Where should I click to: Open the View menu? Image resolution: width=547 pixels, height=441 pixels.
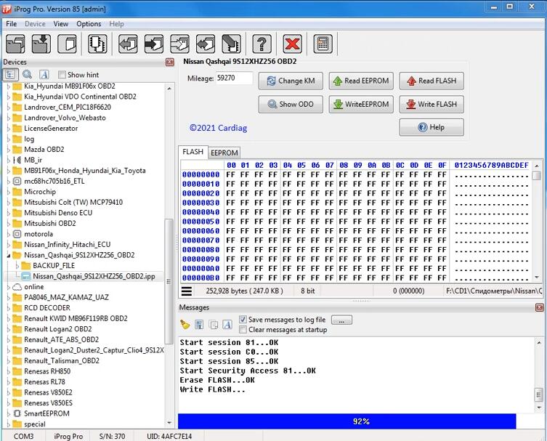coord(61,24)
